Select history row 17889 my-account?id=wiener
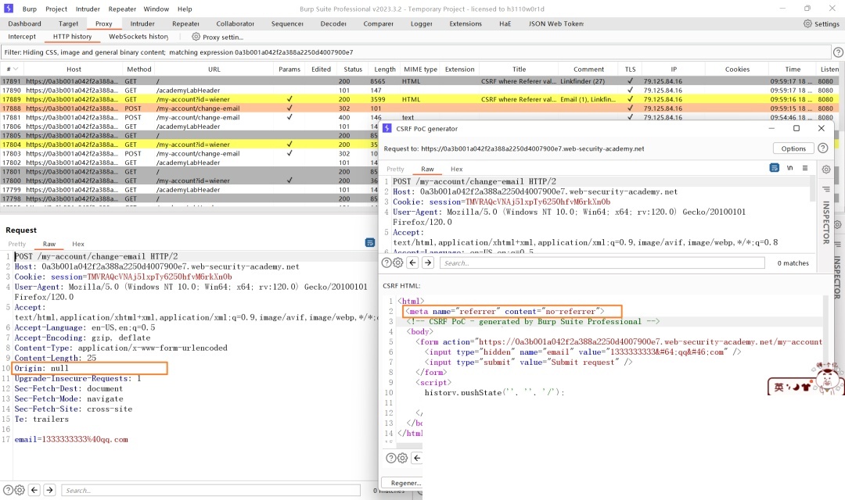 420,99
